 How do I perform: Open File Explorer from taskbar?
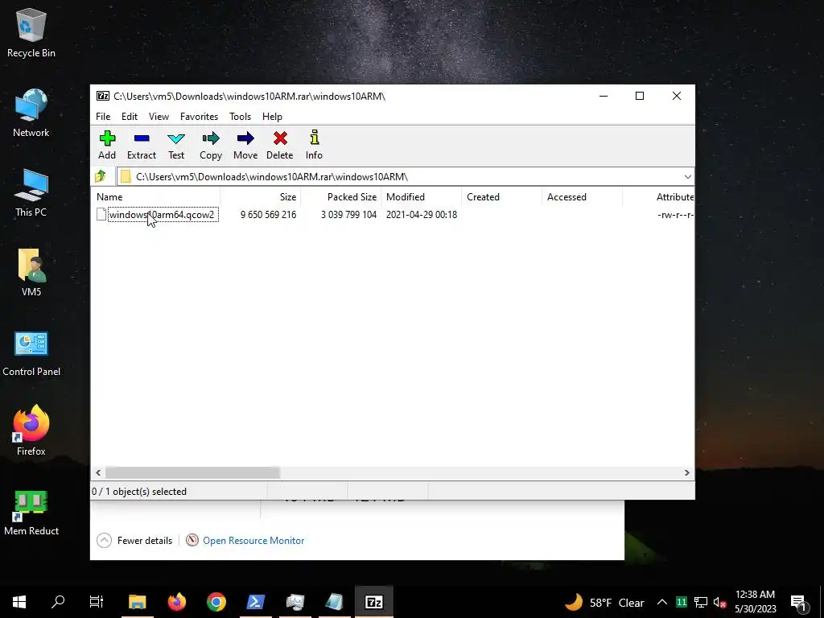137,602
